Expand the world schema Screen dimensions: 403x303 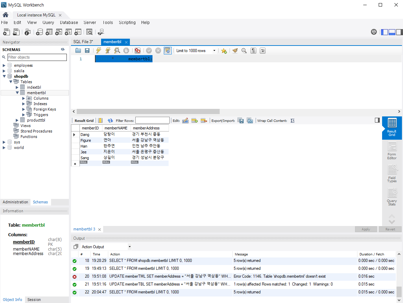coord(4,148)
